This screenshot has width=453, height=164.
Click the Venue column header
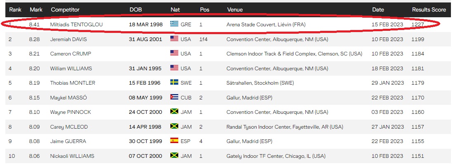point(235,10)
